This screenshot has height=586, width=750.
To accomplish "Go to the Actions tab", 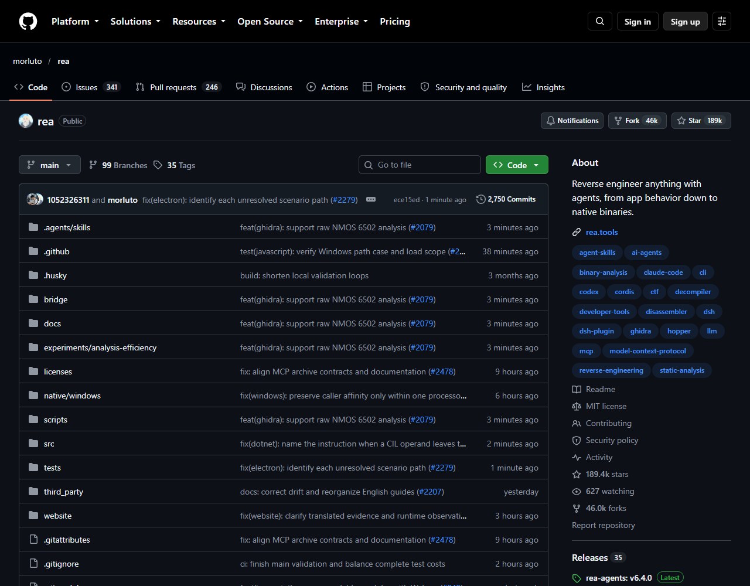I will pos(327,87).
